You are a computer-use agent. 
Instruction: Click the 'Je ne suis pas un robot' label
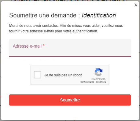(x=63, y=75)
